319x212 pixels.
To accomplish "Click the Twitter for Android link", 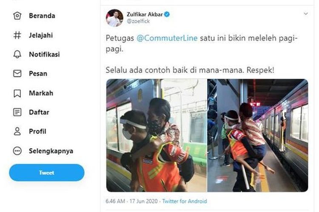I will point(185,201).
